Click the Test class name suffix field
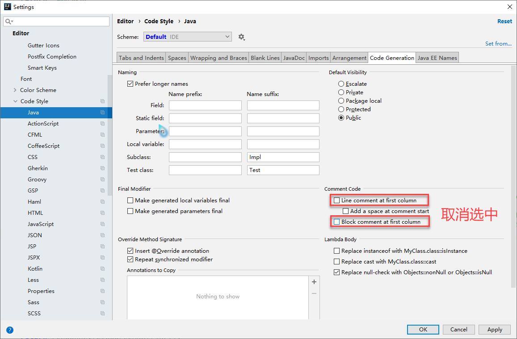 pyautogui.click(x=283, y=170)
